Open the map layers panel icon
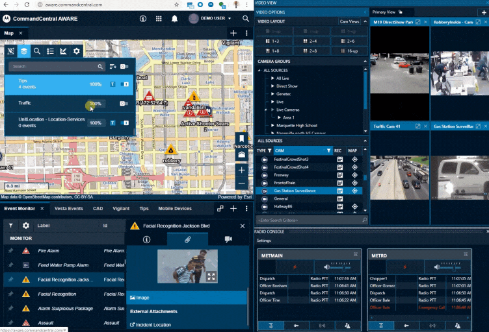489x332 pixels. (23, 51)
